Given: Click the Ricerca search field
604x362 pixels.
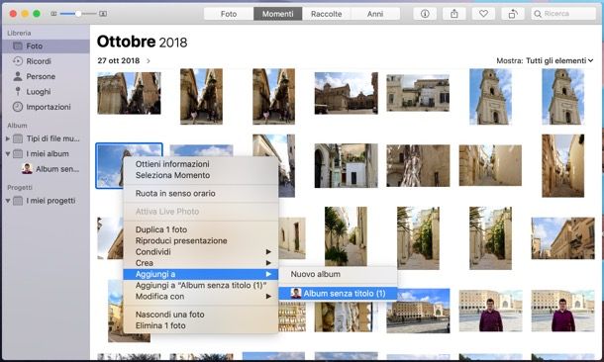Looking at the screenshot, I should pyautogui.click(x=563, y=14).
